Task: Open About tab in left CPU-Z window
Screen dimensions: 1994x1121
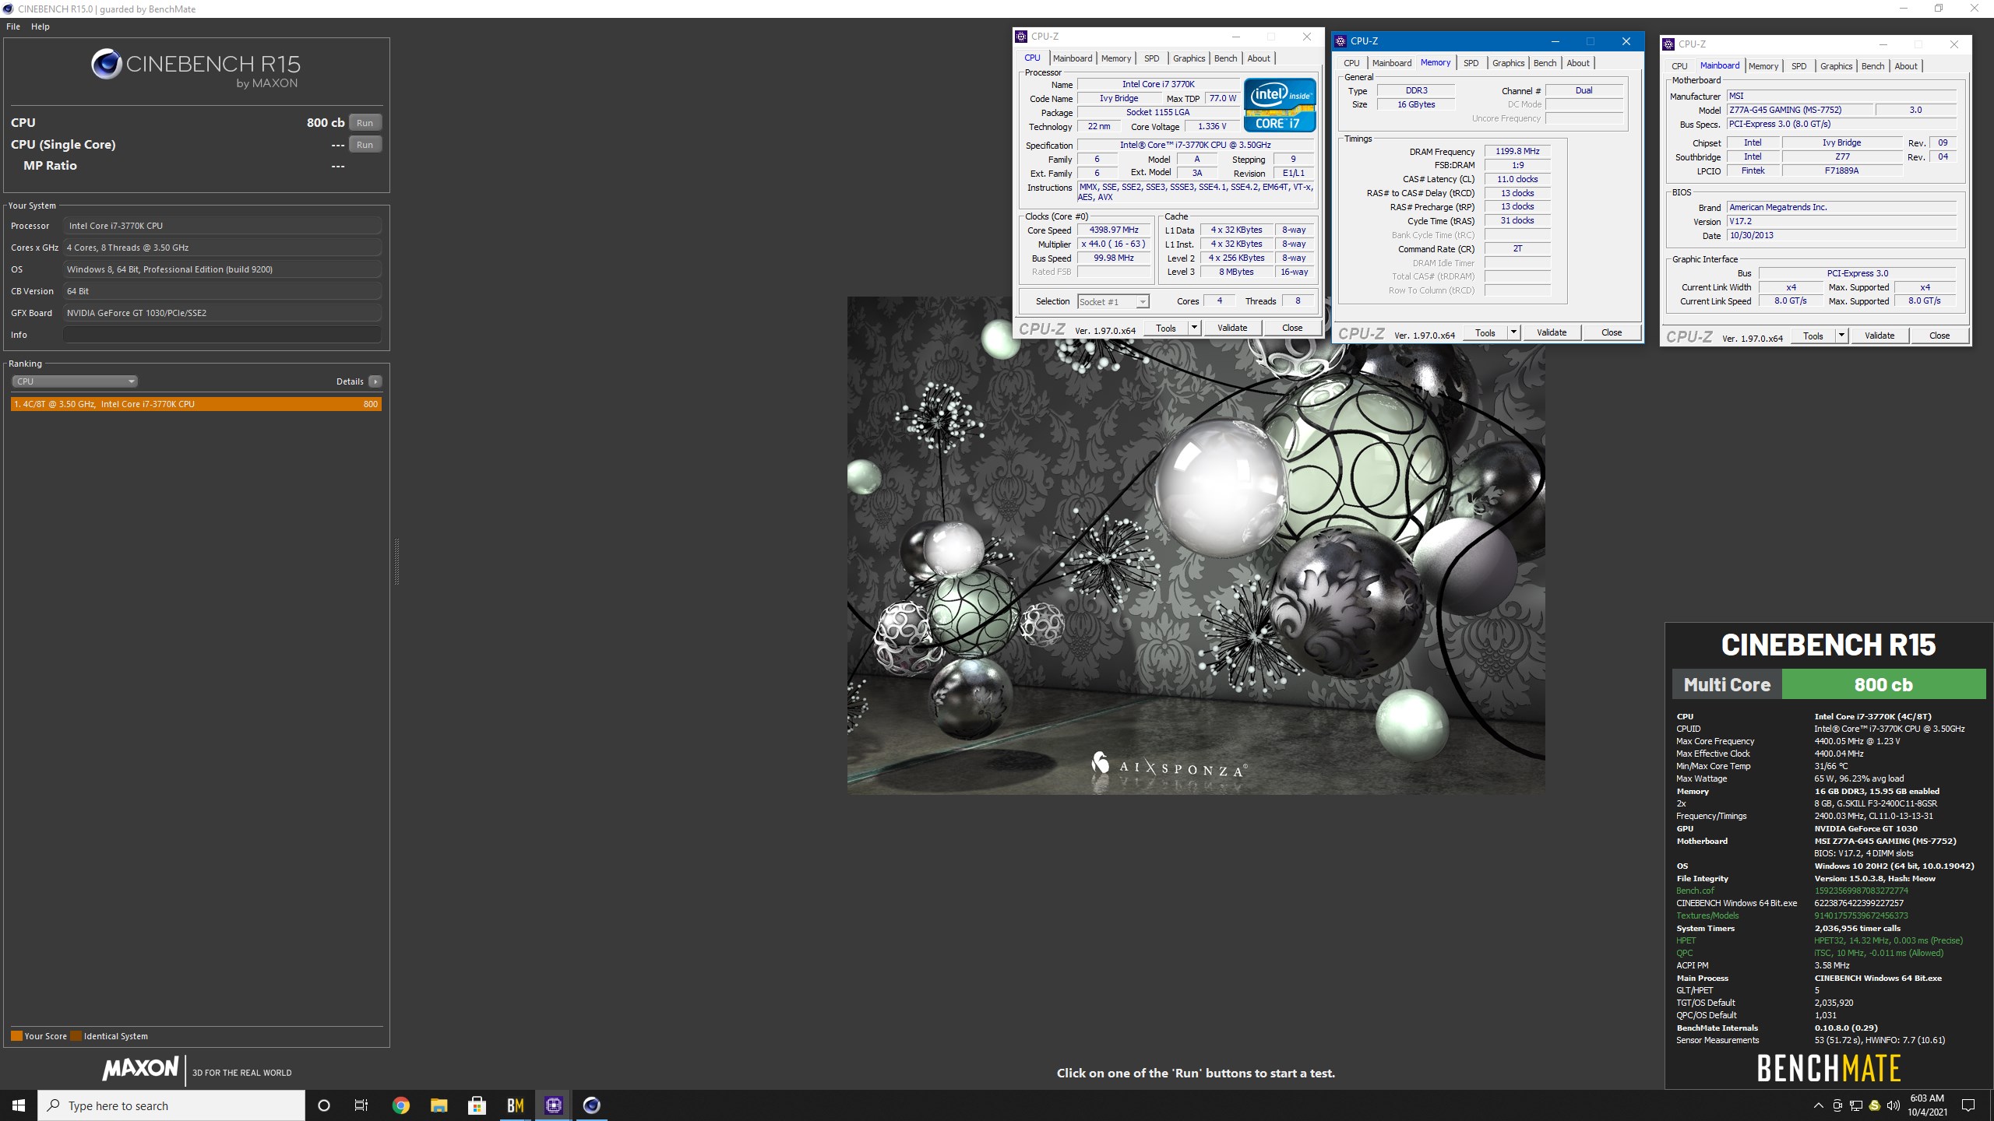Action: click(1259, 58)
